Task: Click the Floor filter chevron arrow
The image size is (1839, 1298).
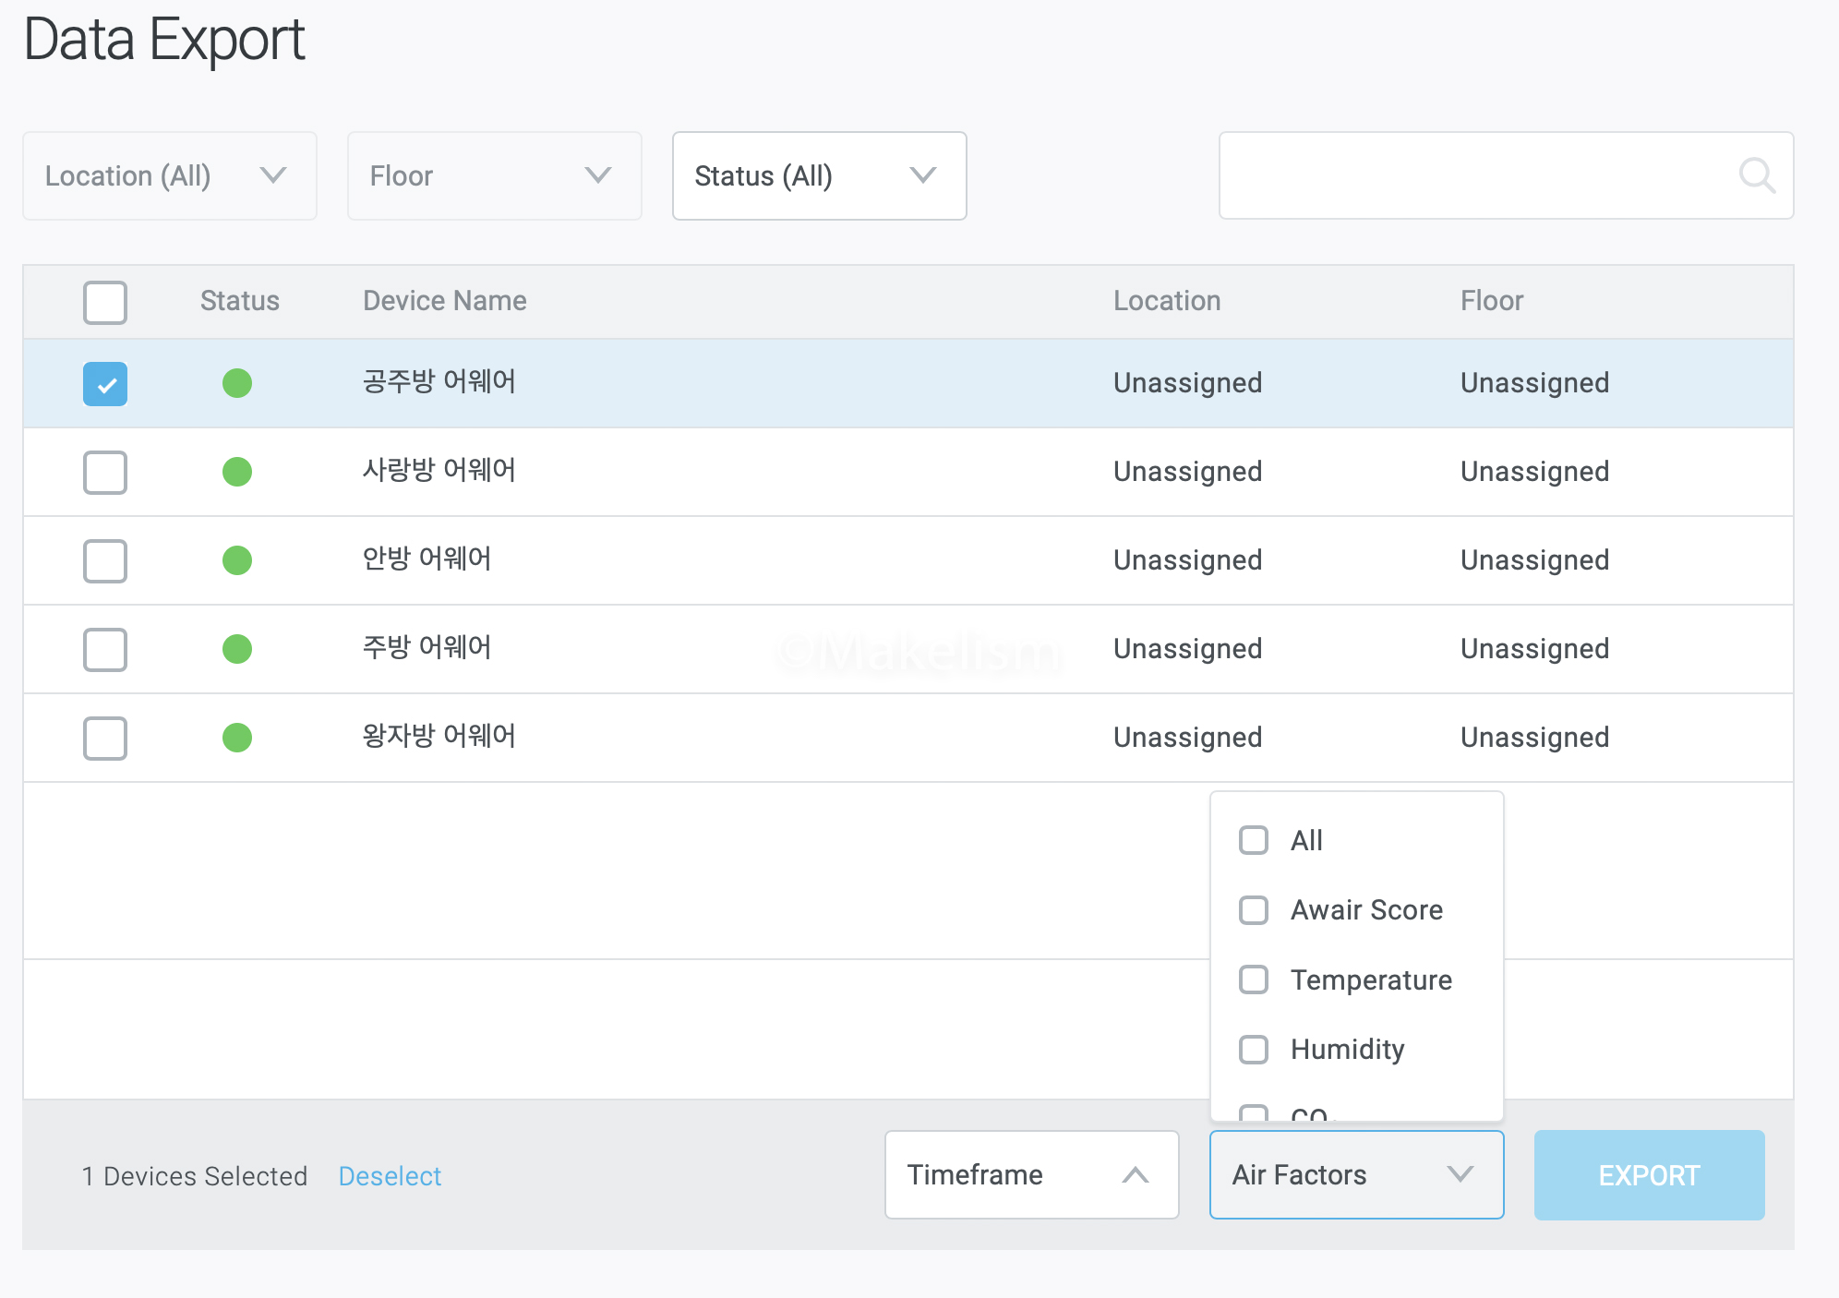Action: coord(598,175)
